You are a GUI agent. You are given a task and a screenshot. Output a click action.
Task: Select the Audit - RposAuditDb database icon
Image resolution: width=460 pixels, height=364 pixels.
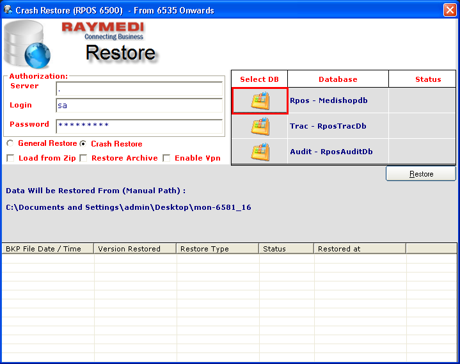[x=260, y=152]
